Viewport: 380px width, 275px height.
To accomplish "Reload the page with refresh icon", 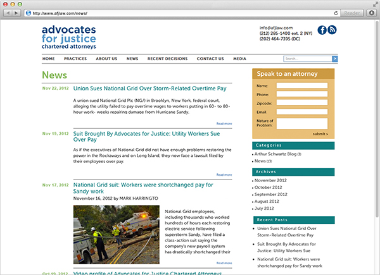I will tap(336, 13).
